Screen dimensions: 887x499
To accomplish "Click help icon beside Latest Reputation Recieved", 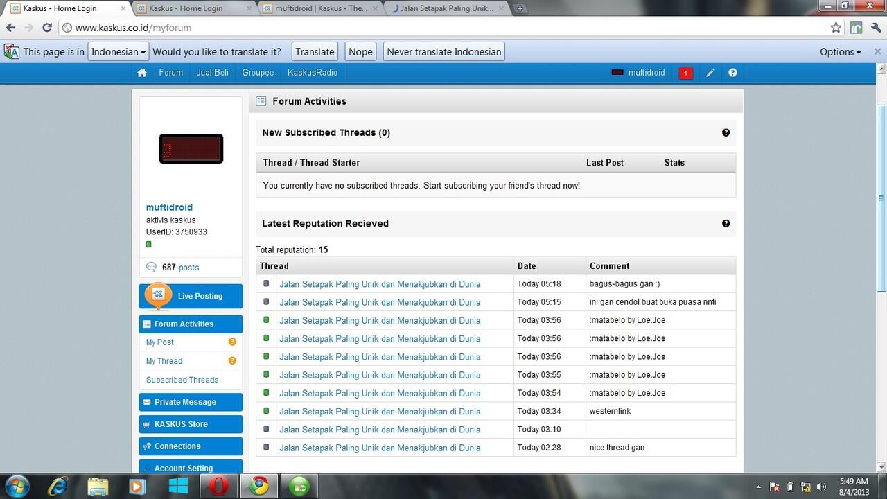I will (x=726, y=223).
